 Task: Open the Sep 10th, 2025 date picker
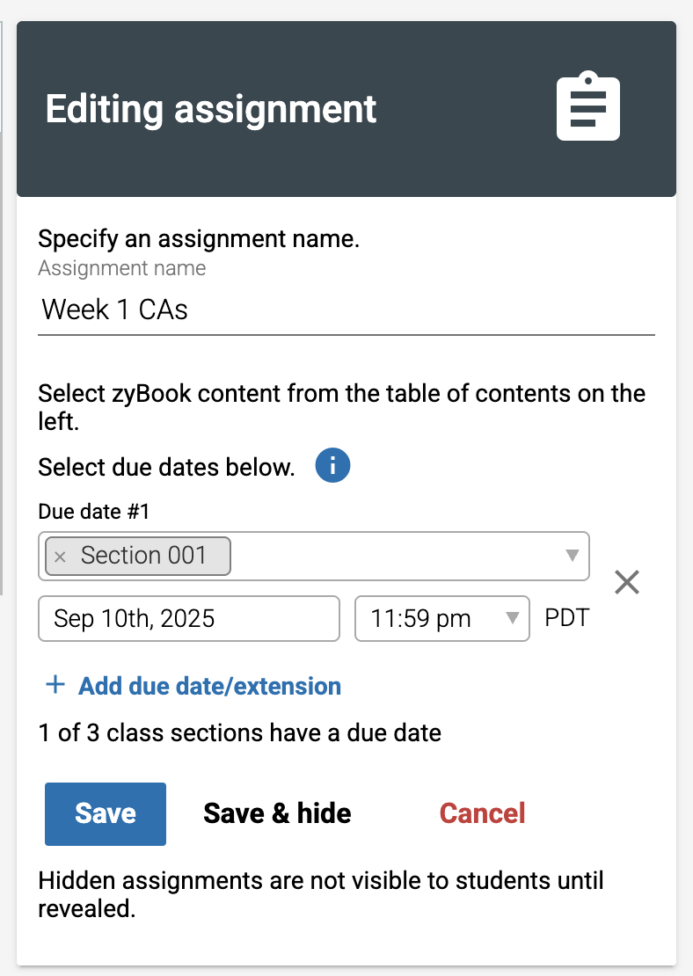pyautogui.click(x=189, y=618)
